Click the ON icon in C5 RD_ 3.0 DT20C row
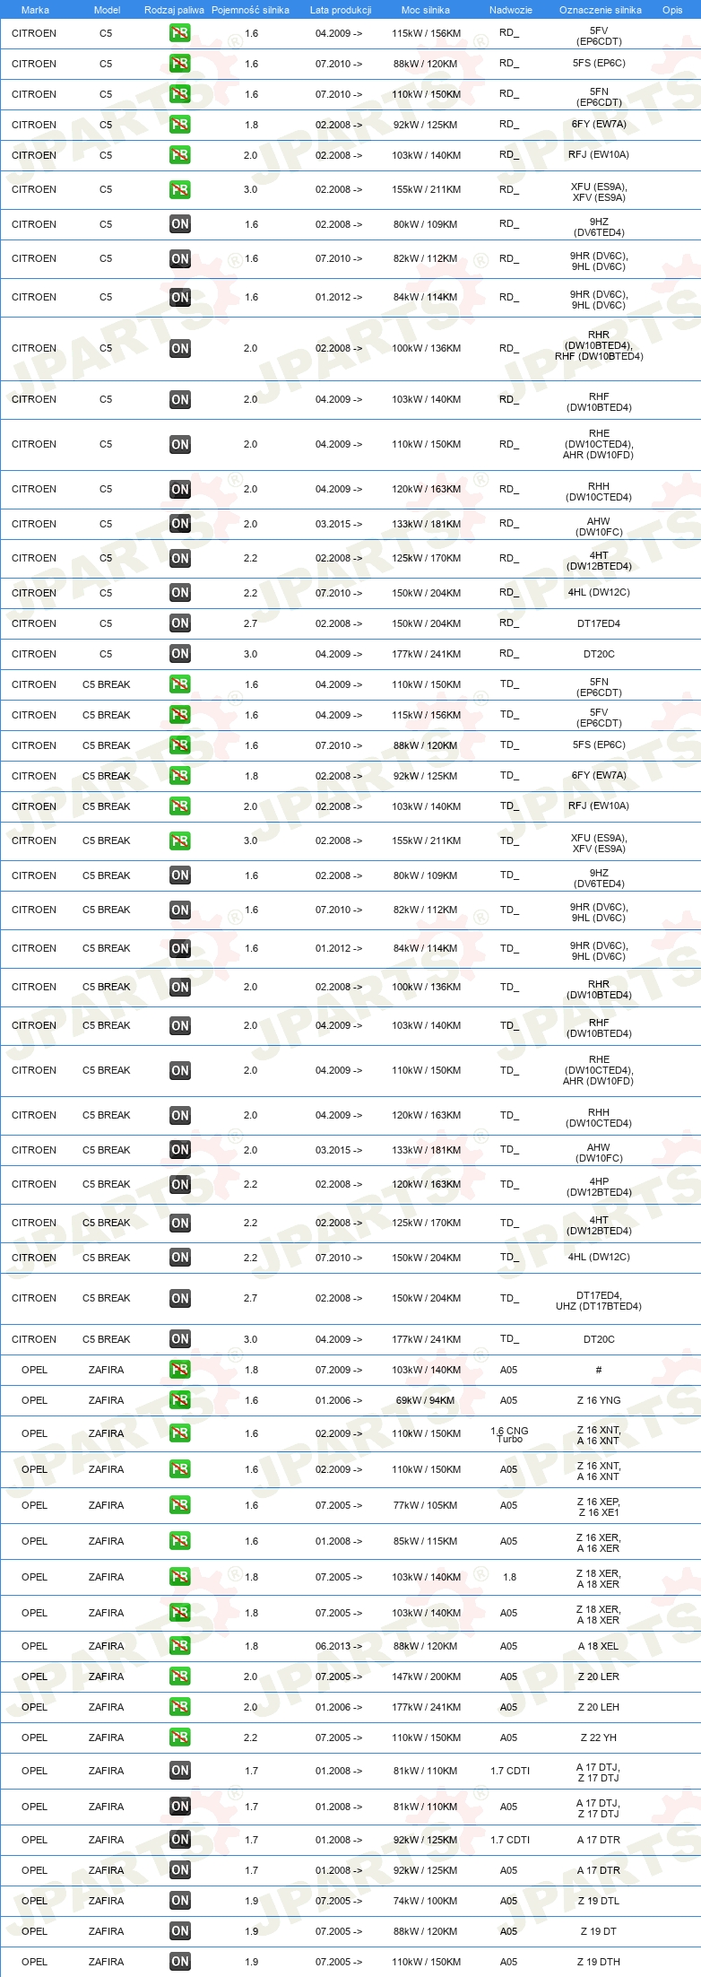This screenshot has width=701, height=1977. pyautogui.click(x=180, y=654)
